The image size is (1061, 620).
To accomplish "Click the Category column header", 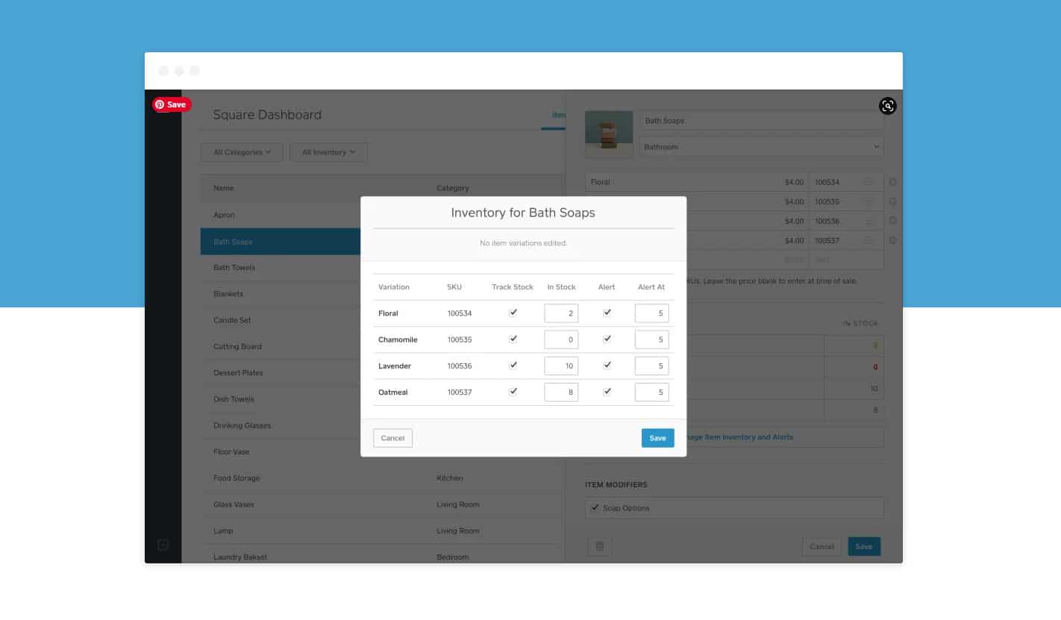I will (x=452, y=188).
